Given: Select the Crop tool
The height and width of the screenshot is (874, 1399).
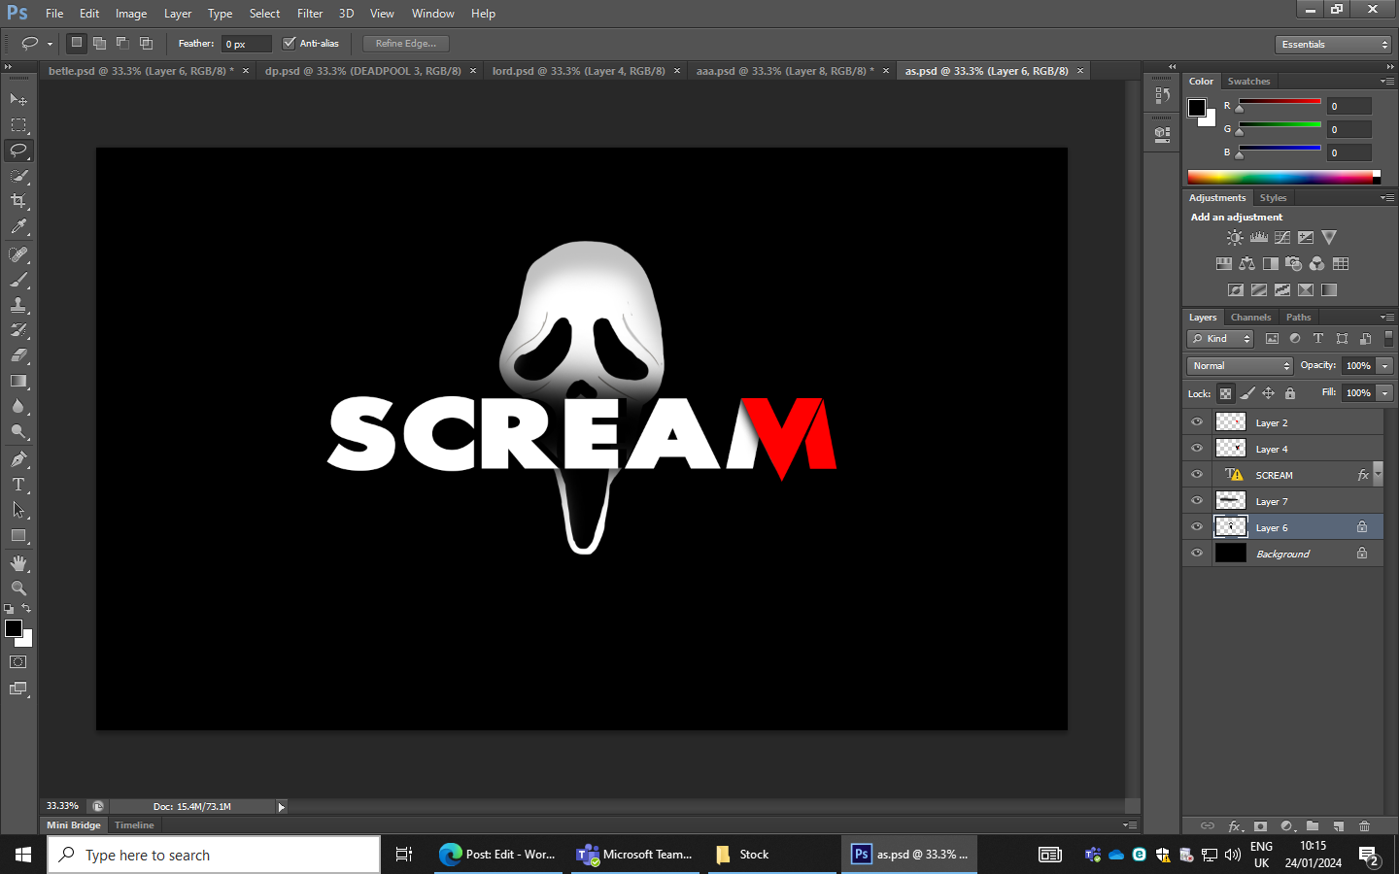Looking at the screenshot, I should (x=18, y=201).
